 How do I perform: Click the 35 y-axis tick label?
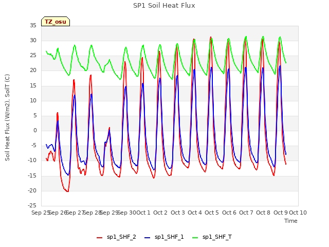[x=33, y=25]
